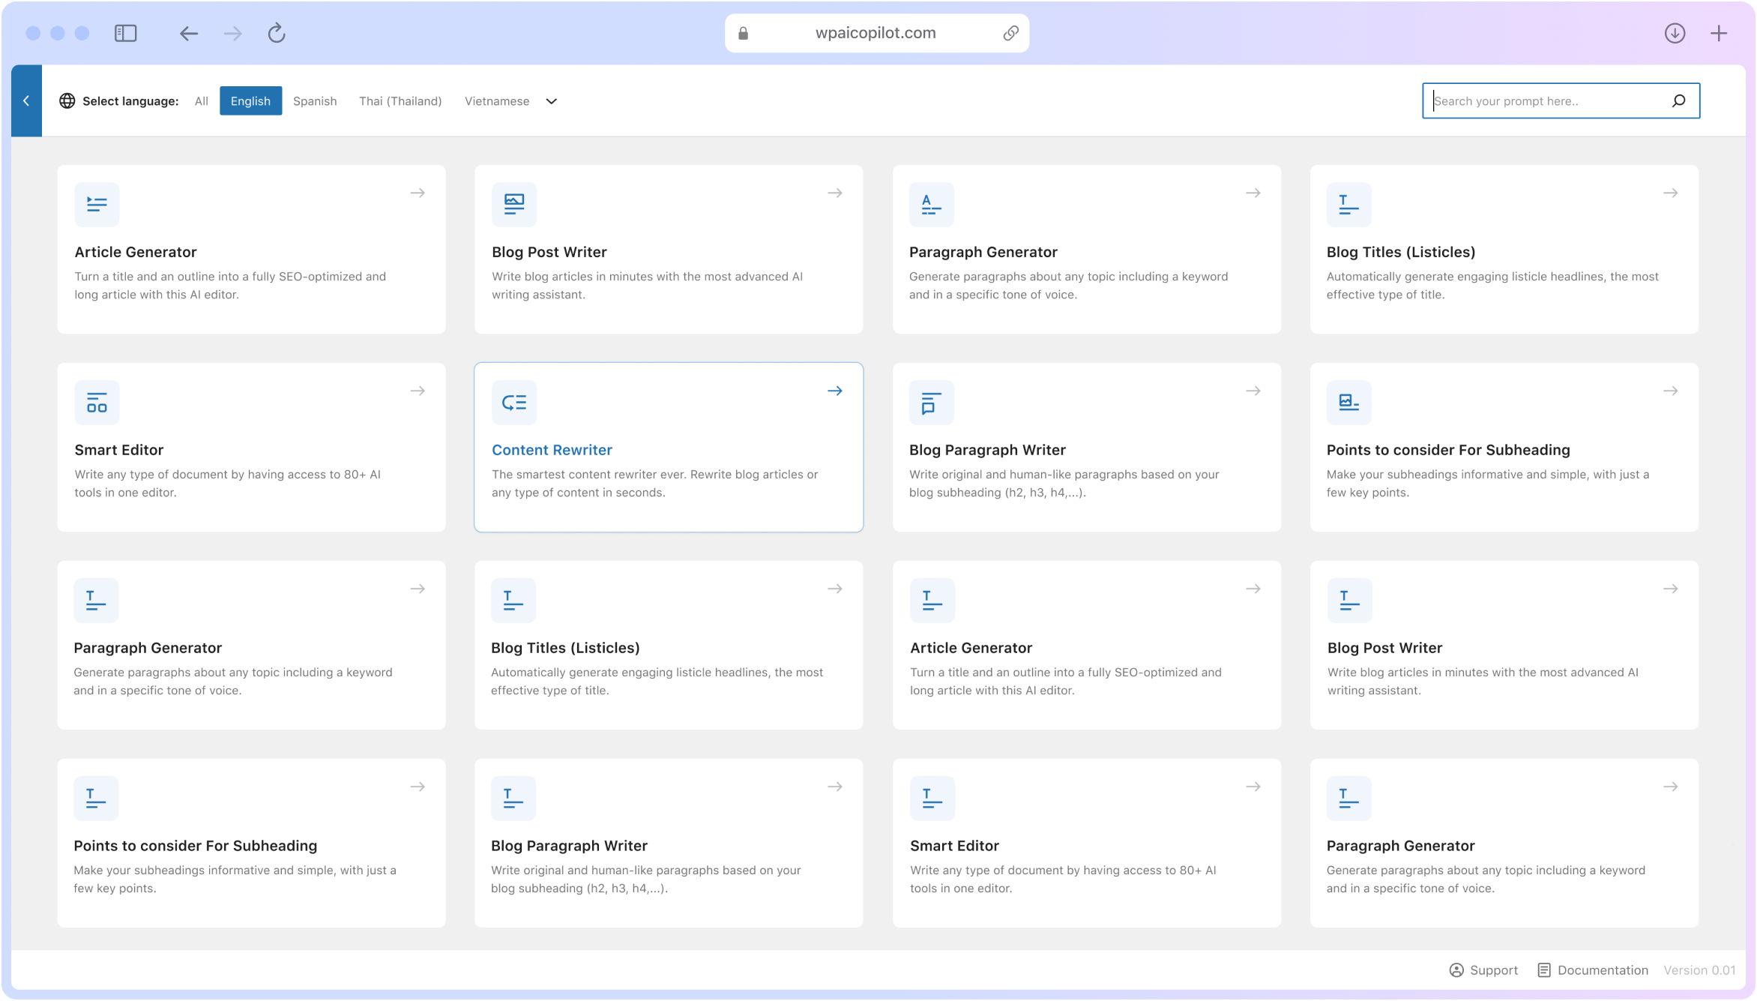Open Content Rewriter via its blue arrow
The image size is (1757, 1001).
835,391
